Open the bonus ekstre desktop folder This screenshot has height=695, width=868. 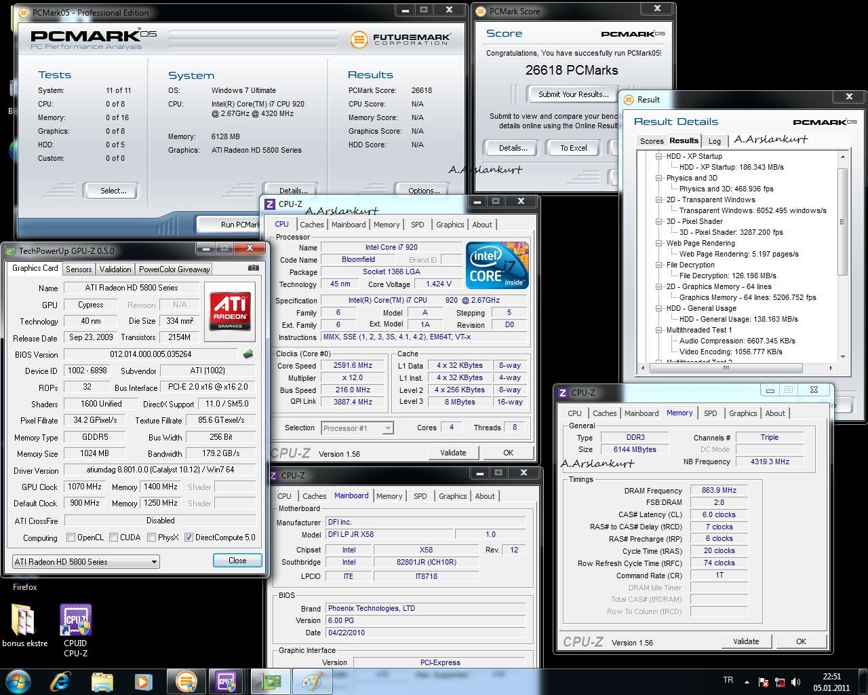coord(25,626)
